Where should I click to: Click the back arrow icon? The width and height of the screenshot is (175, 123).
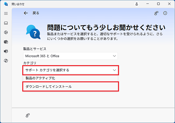pos(26,13)
